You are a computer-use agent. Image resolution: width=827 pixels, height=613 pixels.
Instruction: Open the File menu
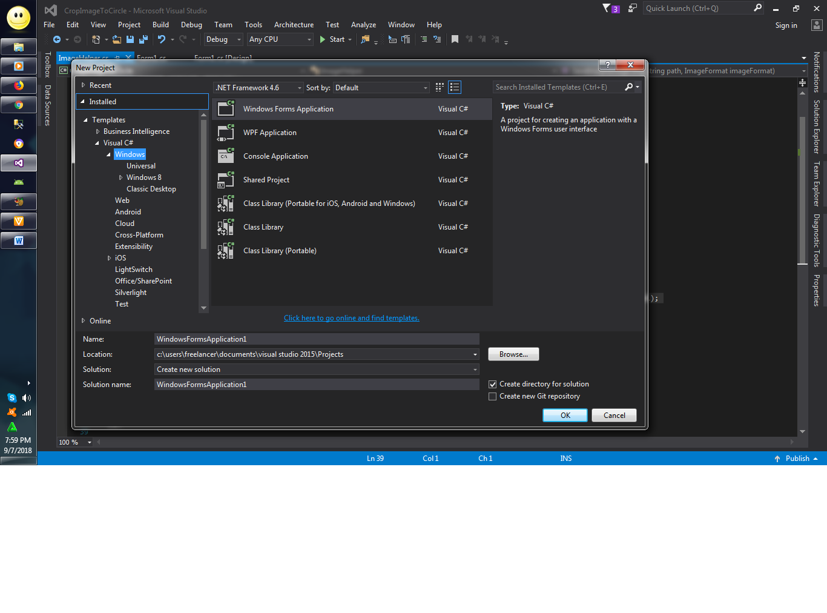tap(49, 25)
